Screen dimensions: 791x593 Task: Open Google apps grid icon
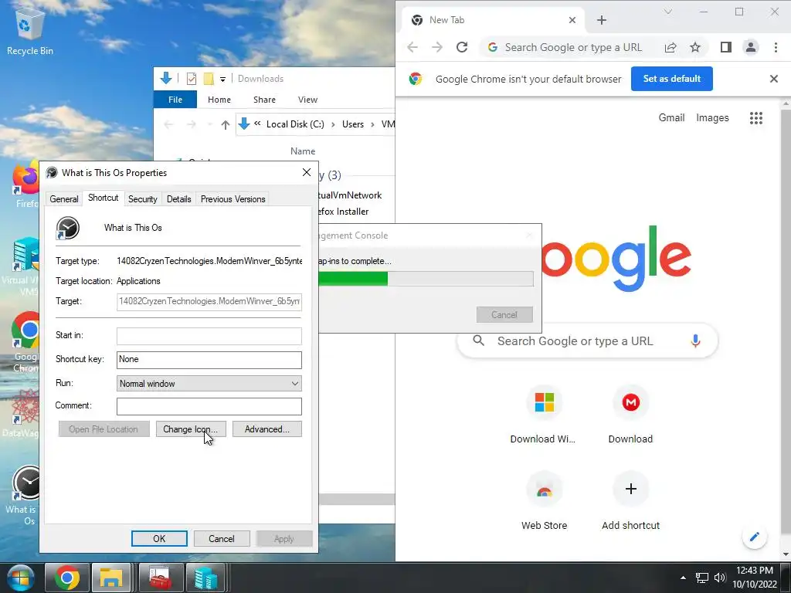tap(755, 118)
